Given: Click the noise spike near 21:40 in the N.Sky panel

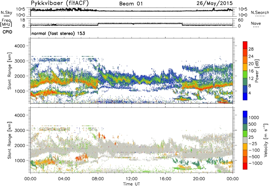Looking at the screenshot, I should [214, 9].
